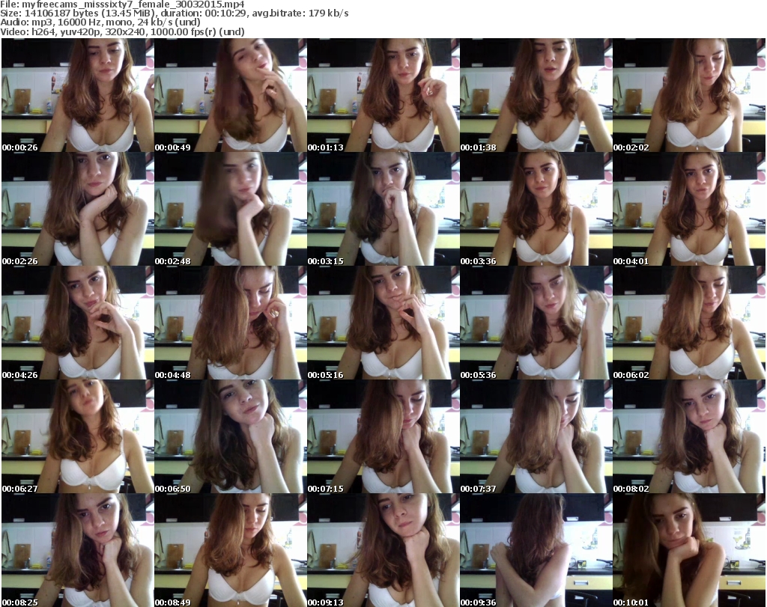
Task: Select the thumbnail stamped 00:08:02
Action: click(x=689, y=436)
